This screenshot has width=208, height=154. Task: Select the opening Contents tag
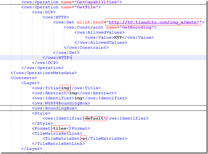(24, 78)
